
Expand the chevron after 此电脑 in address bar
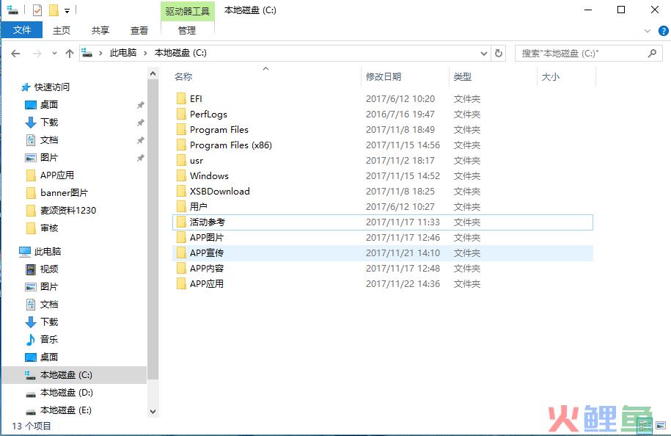click(145, 53)
